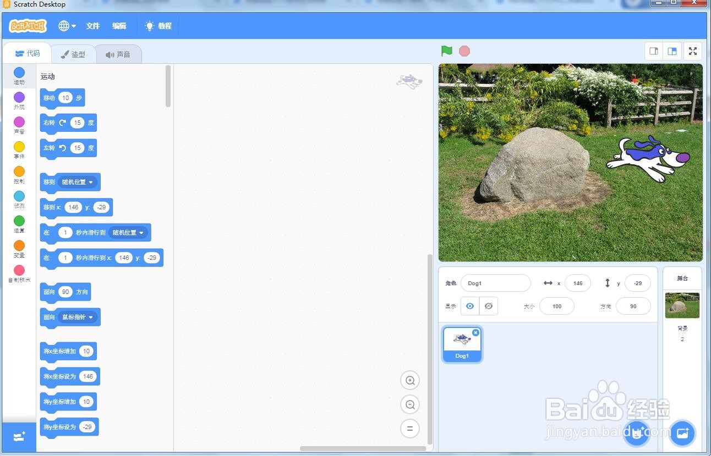Open 随机位置 dropdown in 移到 block
Image resolution: width=711 pixels, height=456 pixels.
[x=78, y=182]
